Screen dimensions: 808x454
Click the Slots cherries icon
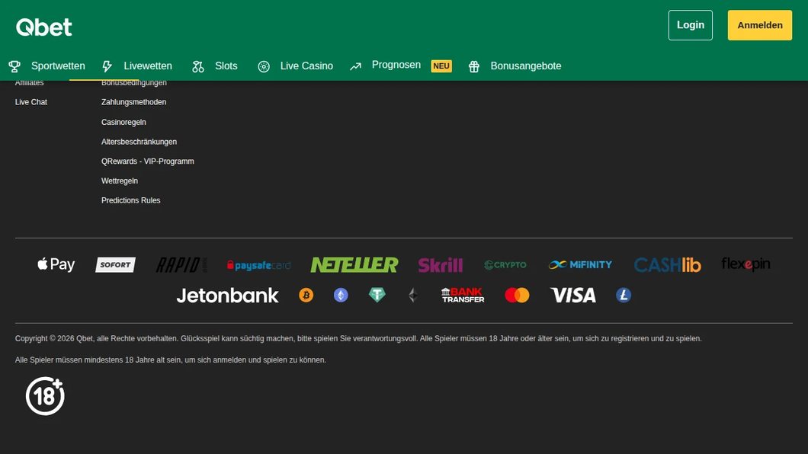pyautogui.click(x=198, y=66)
